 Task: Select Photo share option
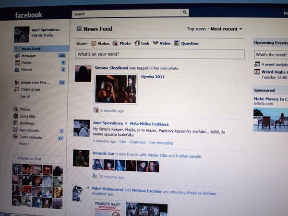[125, 44]
